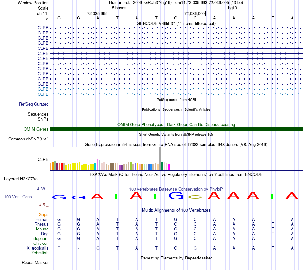This screenshot has width=303, height=270.
Task: Click the chr11: ruler label
Action: (x=42, y=13)
